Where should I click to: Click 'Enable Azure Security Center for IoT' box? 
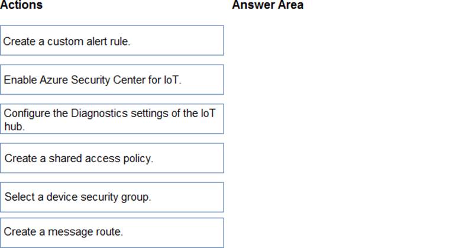coord(112,80)
